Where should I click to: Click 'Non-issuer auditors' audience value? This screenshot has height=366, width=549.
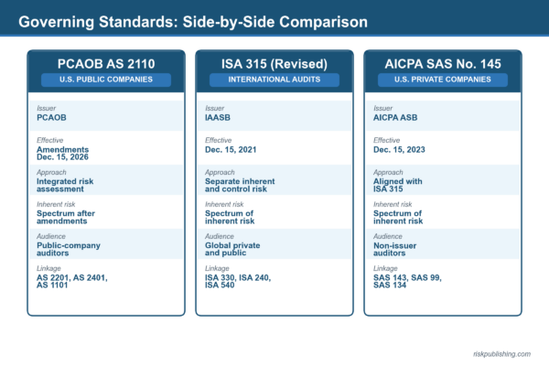pyautogui.click(x=395, y=249)
